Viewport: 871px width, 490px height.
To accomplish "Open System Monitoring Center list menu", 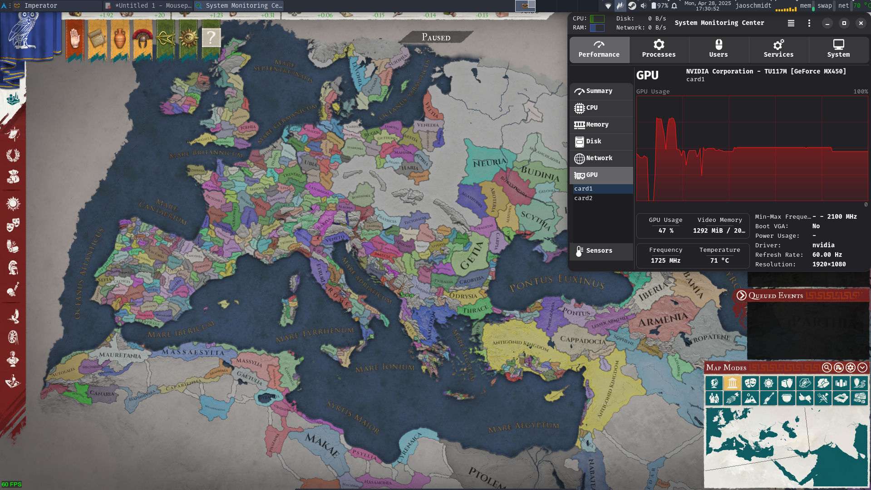I will point(791,23).
